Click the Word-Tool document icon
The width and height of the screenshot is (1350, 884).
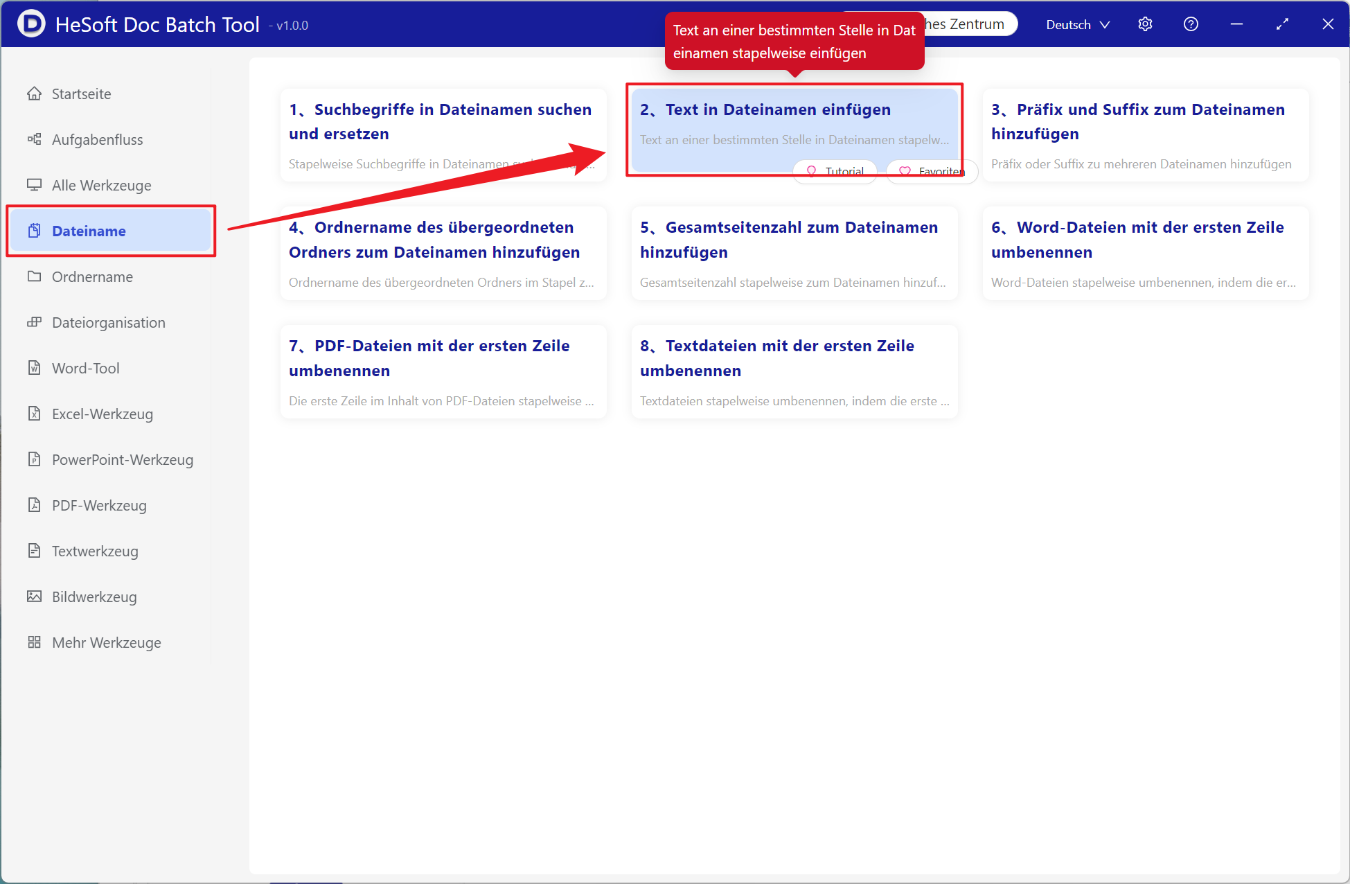[x=34, y=368]
